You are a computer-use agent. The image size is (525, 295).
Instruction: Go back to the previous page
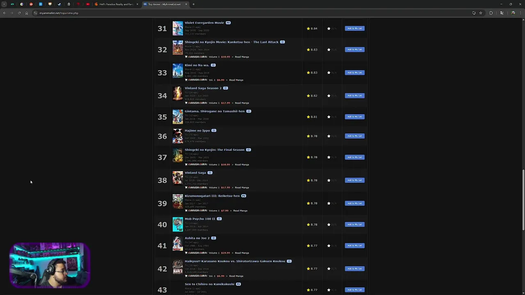tap(4, 13)
